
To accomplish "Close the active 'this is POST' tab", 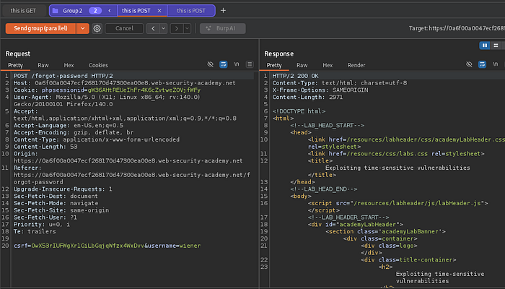I will [x=159, y=11].
